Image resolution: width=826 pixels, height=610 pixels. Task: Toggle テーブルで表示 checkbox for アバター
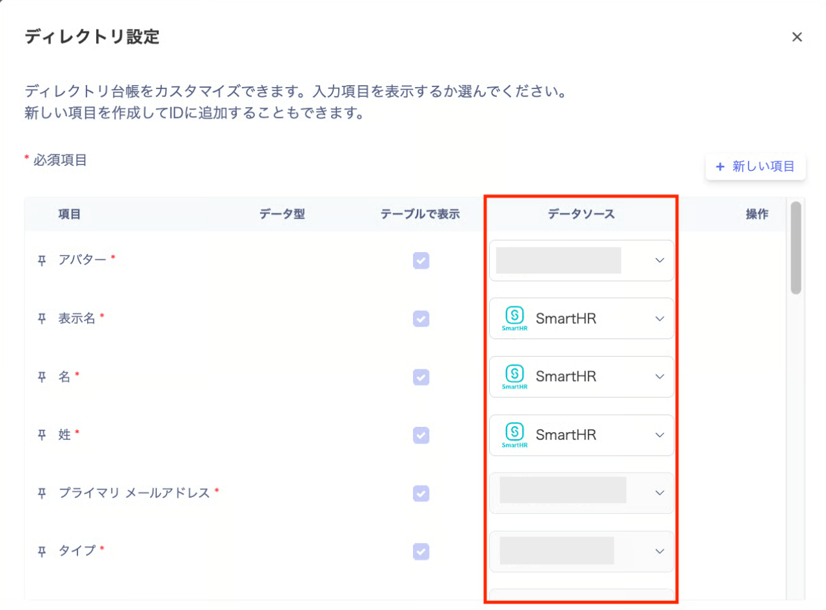[421, 261]
